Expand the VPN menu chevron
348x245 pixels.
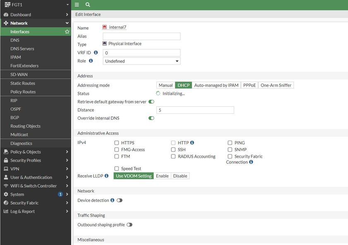(67, 169)
